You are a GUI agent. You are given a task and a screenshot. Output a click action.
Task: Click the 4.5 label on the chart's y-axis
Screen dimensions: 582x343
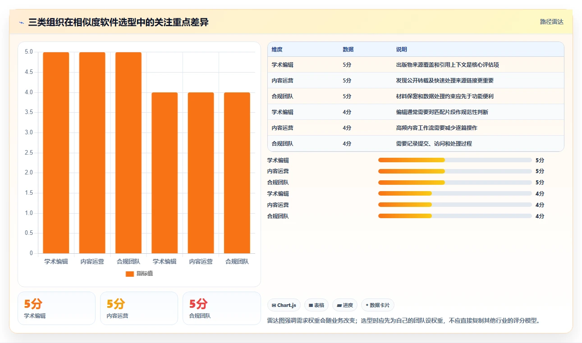pyautogui.click(x=28, y=72)
